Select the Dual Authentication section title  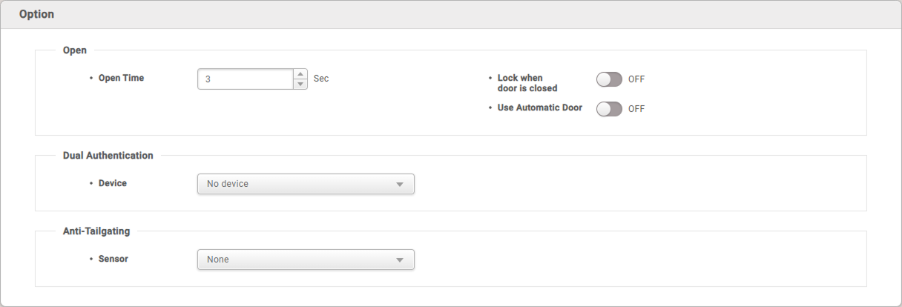(x=108, y=156)
